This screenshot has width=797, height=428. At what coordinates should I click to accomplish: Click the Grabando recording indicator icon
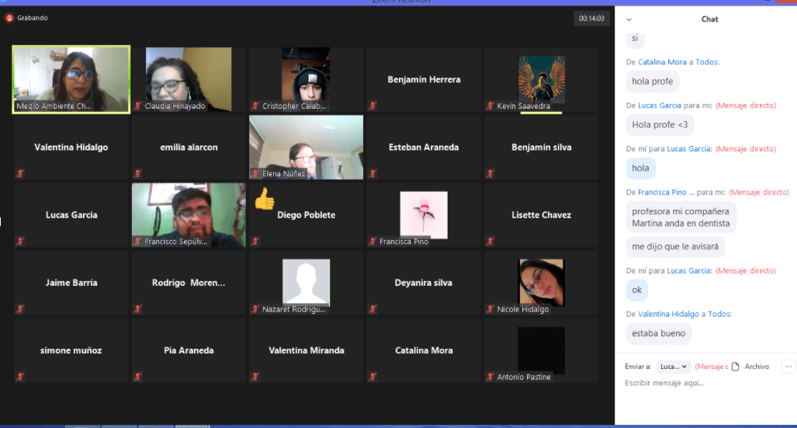pos(9,18)
